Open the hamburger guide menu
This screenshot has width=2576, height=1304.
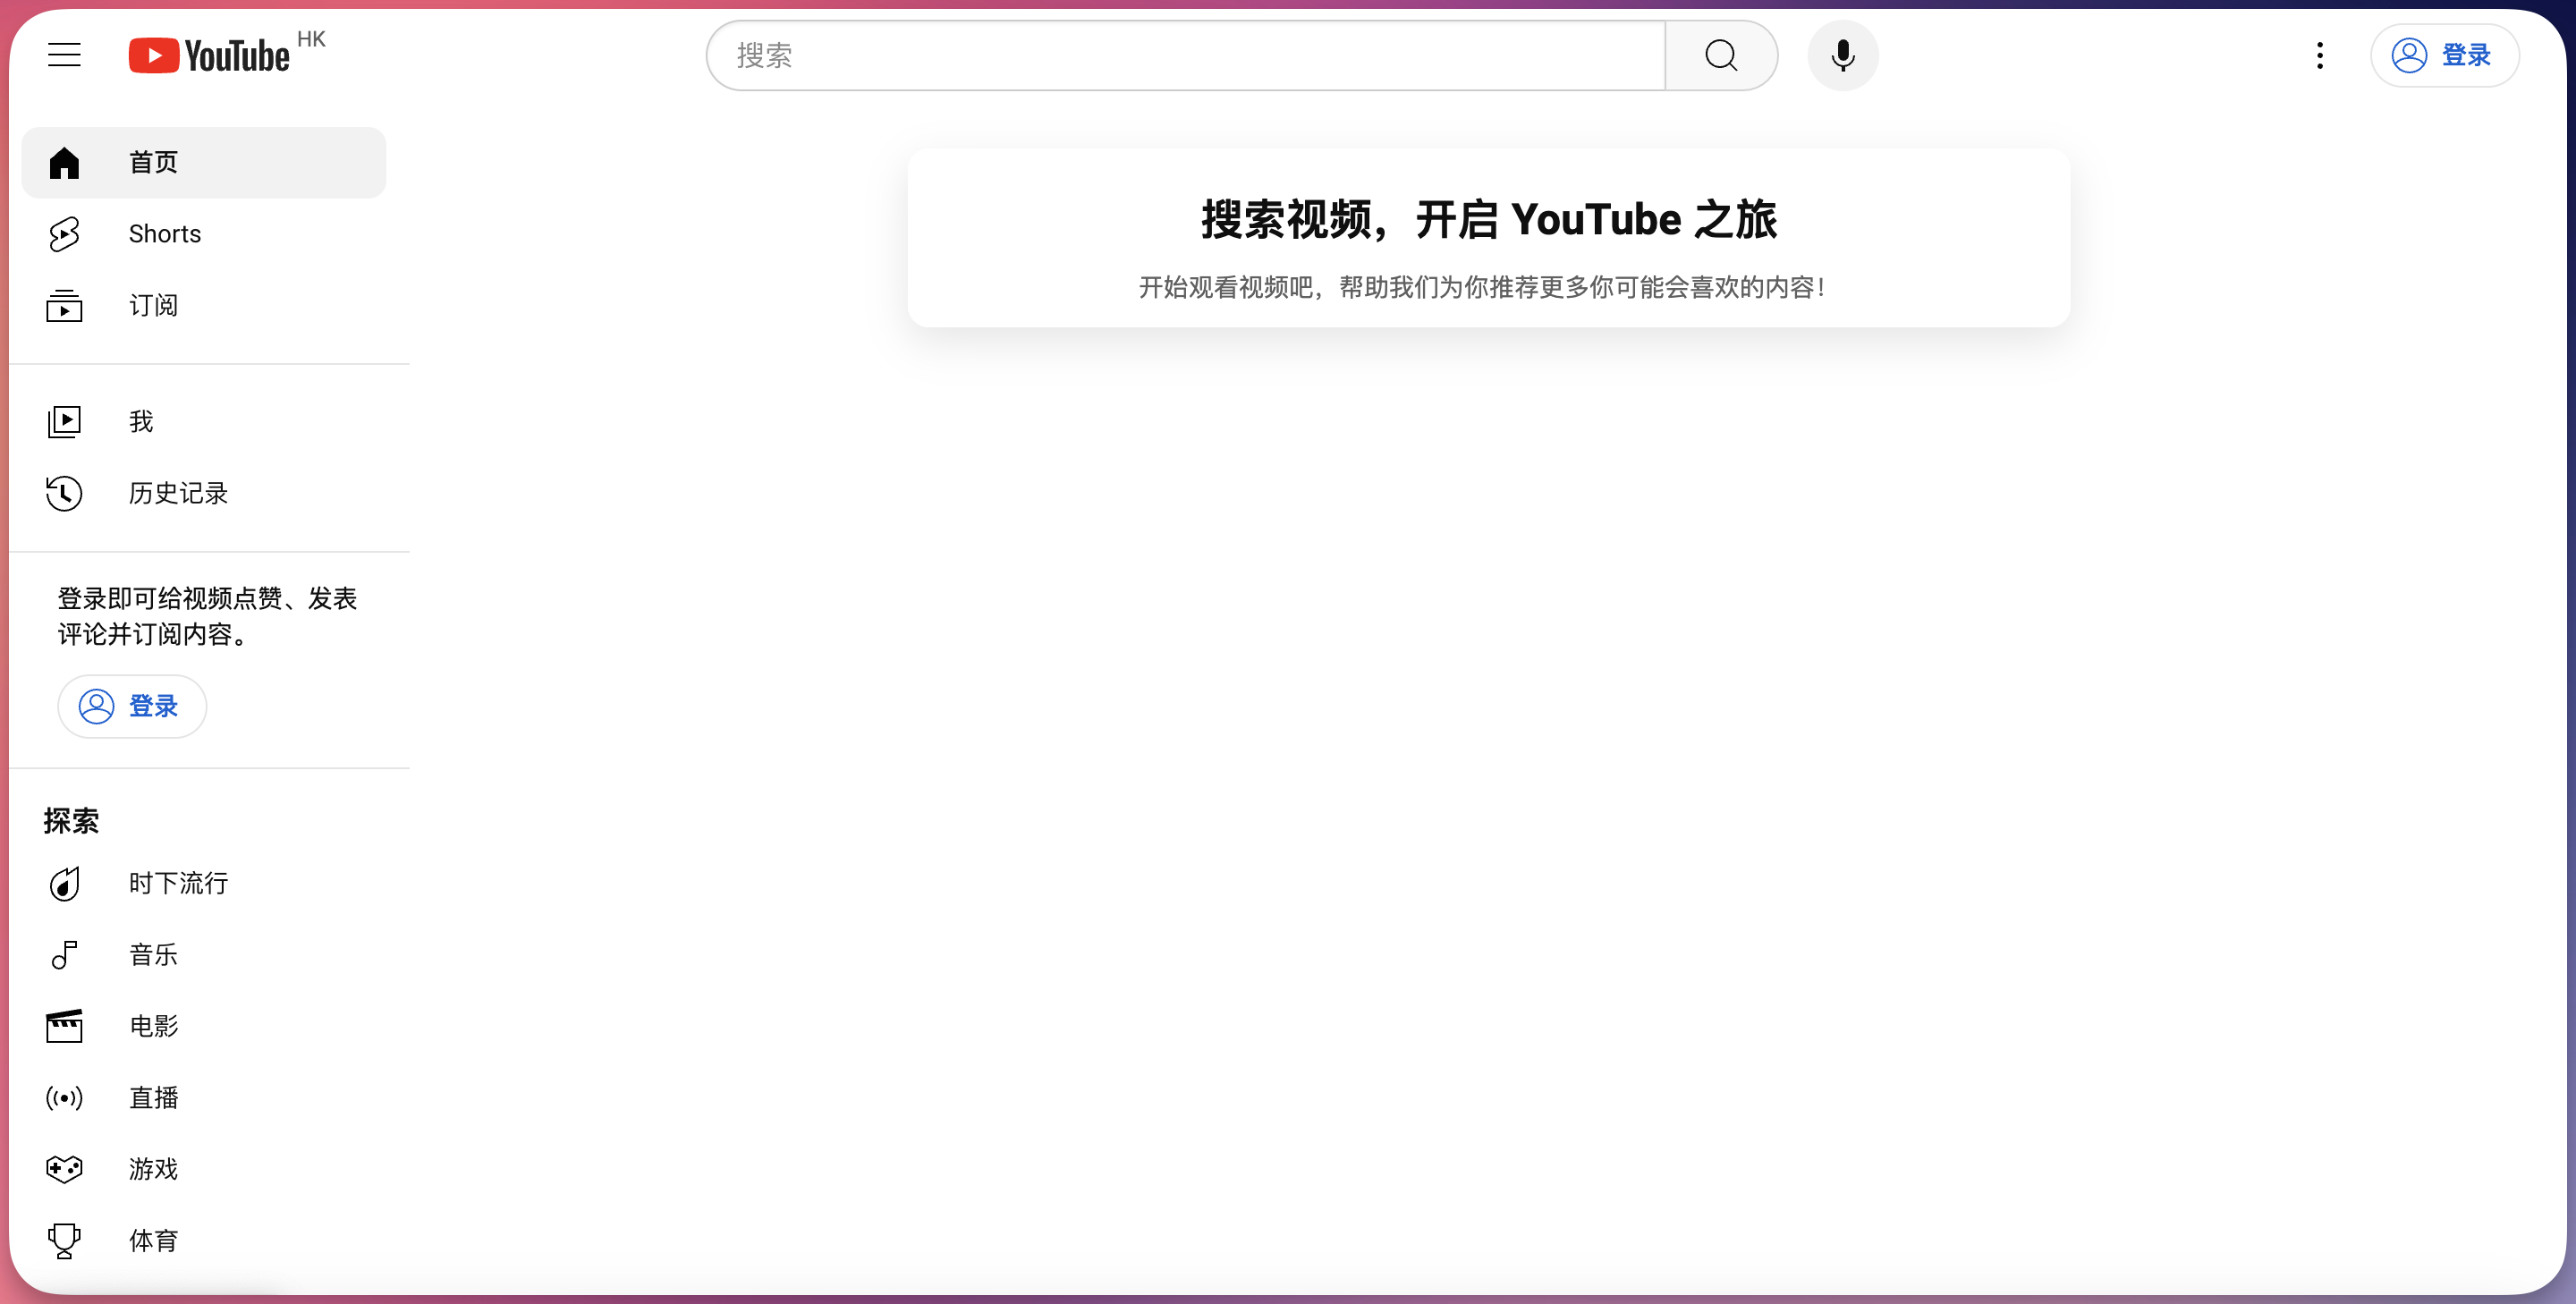tap(64, 55)
